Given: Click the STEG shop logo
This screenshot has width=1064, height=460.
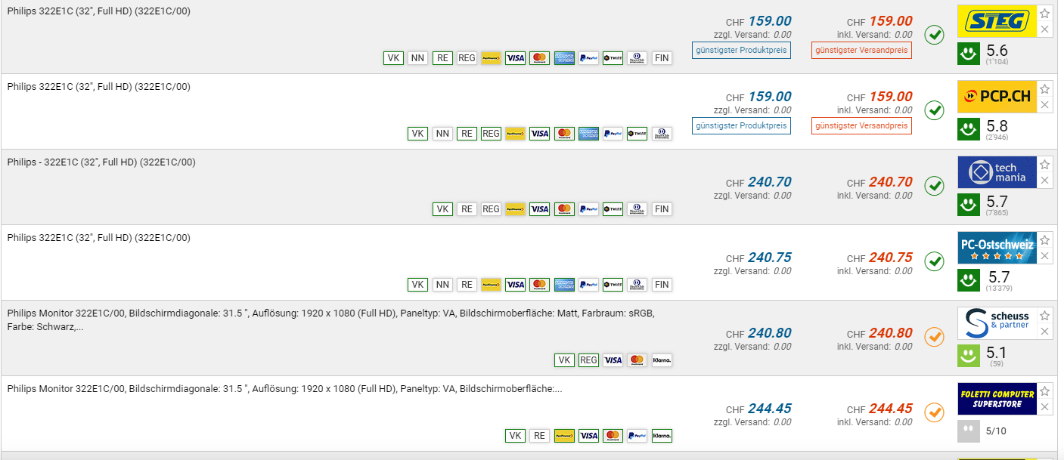Looking at the screenshot, I should (x=996, y=21).
